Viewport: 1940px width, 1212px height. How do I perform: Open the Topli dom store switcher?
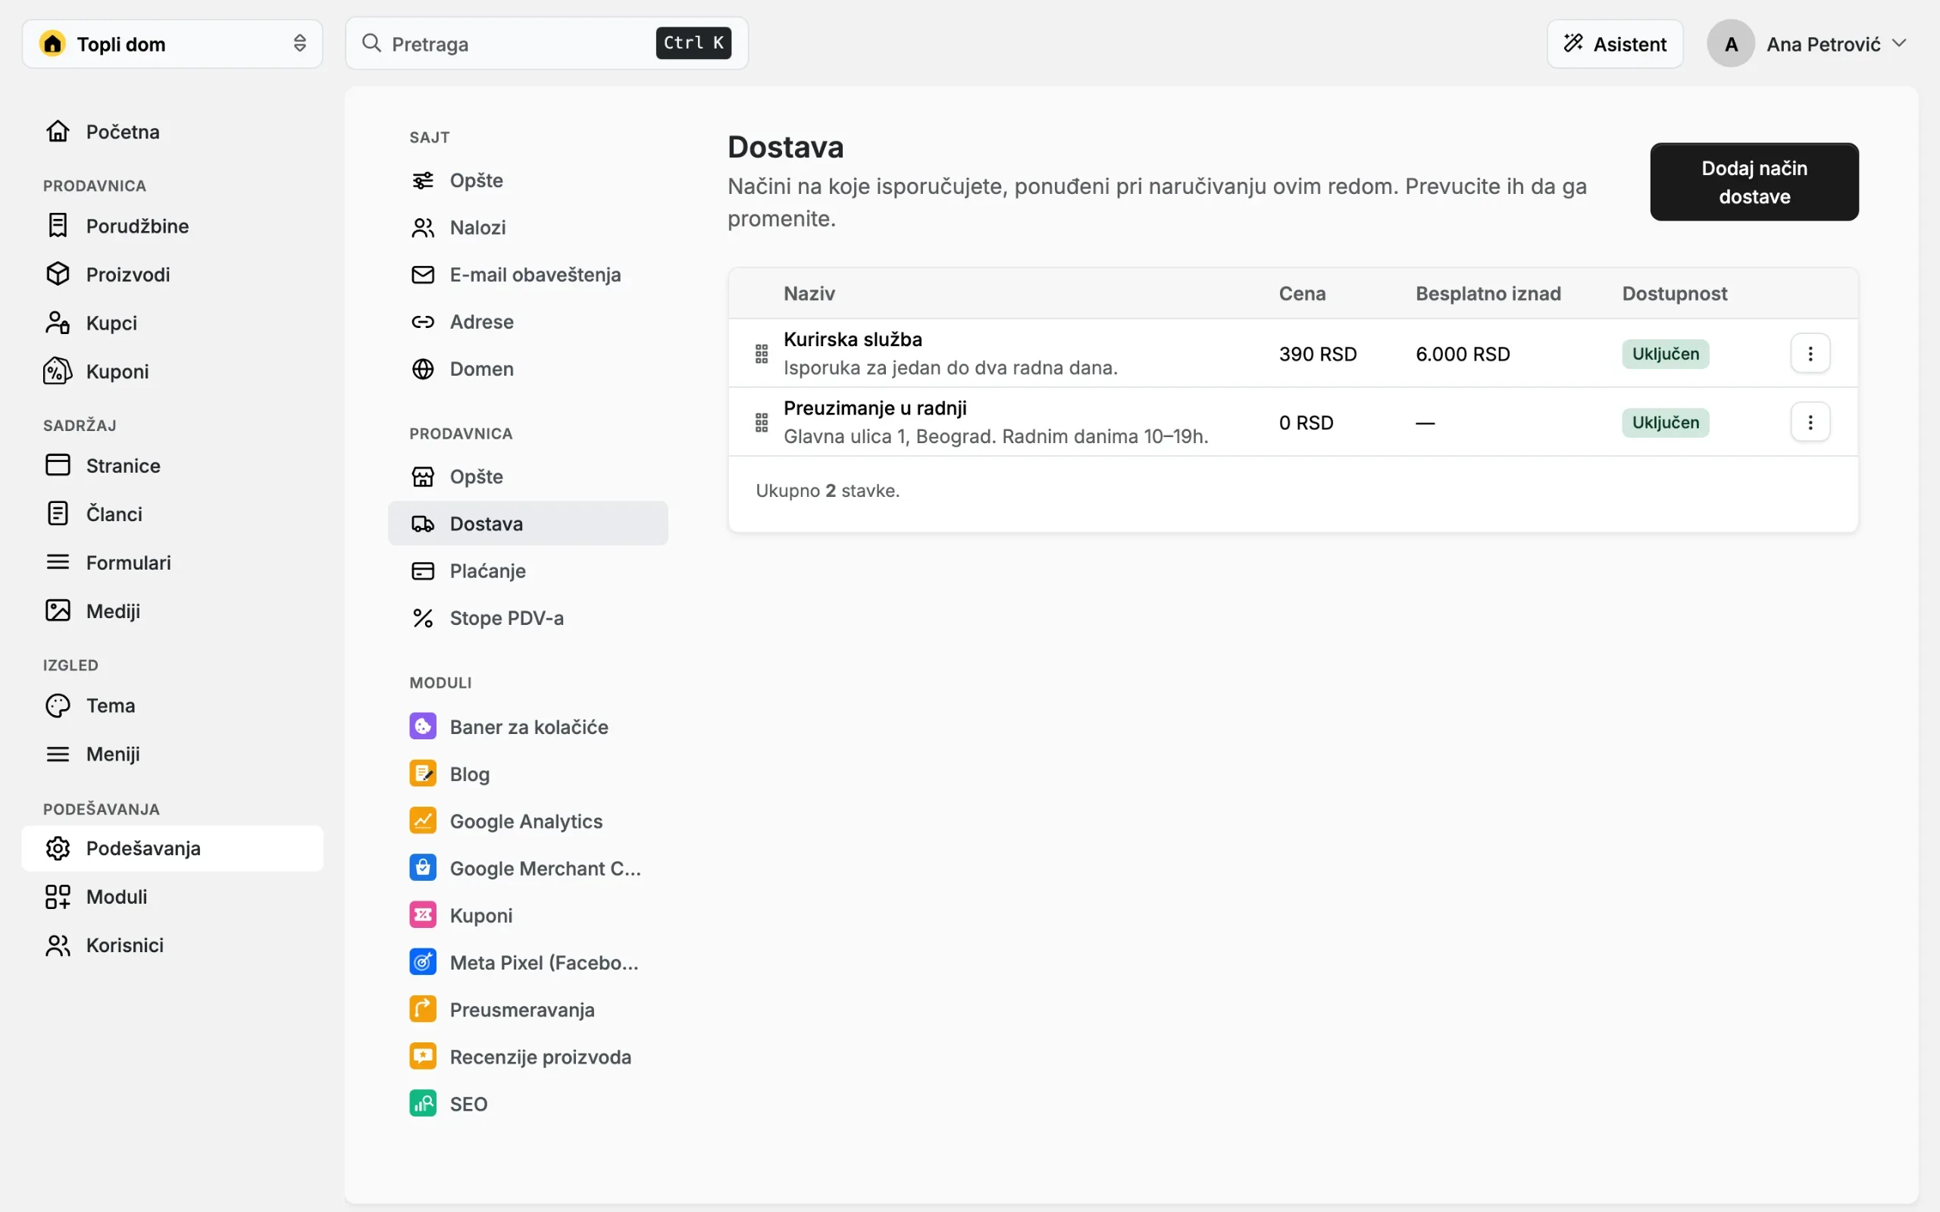click(172, 44)
